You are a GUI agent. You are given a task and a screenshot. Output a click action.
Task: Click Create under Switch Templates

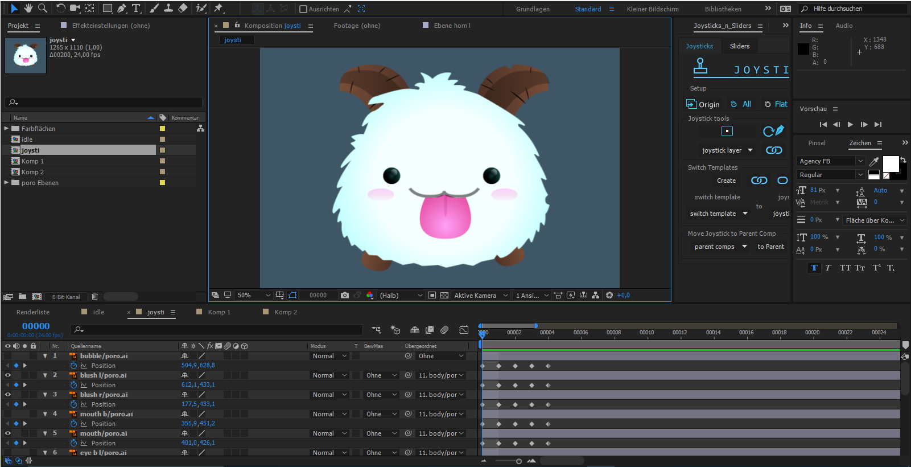[x=726, y=181]
